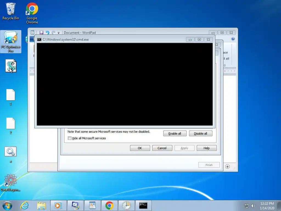Click the cmd.exe icon in the console title bar
Image resolution: width=281 pixels, height=211 pixels.
pos(39,40)
